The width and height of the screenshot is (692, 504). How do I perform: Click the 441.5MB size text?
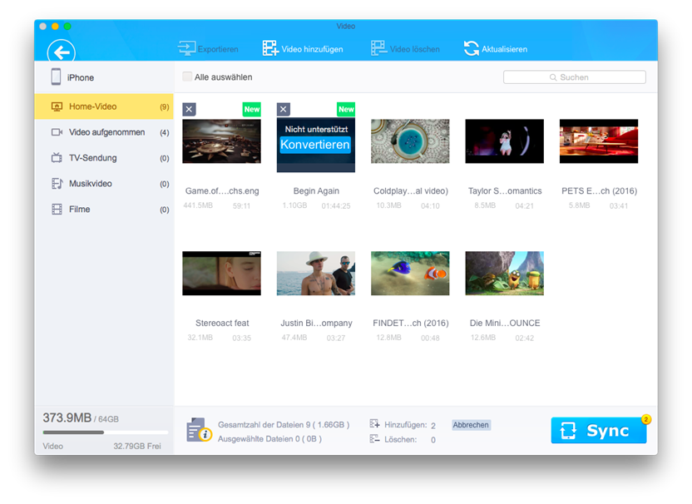198,205
